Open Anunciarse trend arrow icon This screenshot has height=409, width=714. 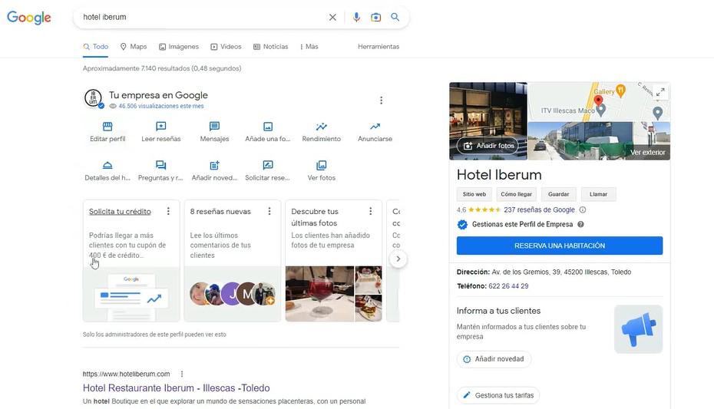375,127
